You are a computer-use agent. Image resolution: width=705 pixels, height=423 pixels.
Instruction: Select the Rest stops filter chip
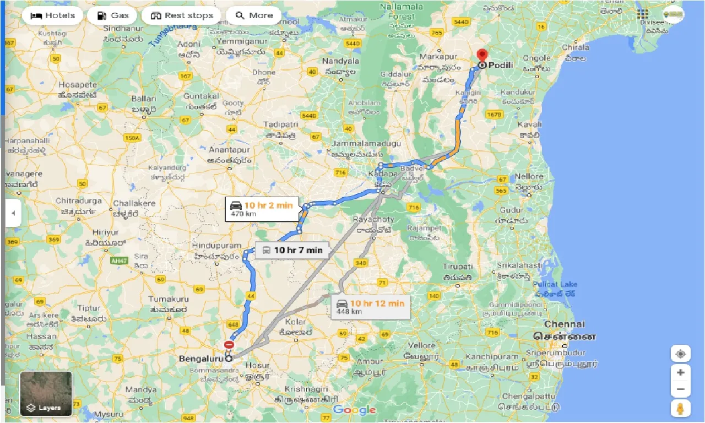pyautogui.click(x=181, y=15)
